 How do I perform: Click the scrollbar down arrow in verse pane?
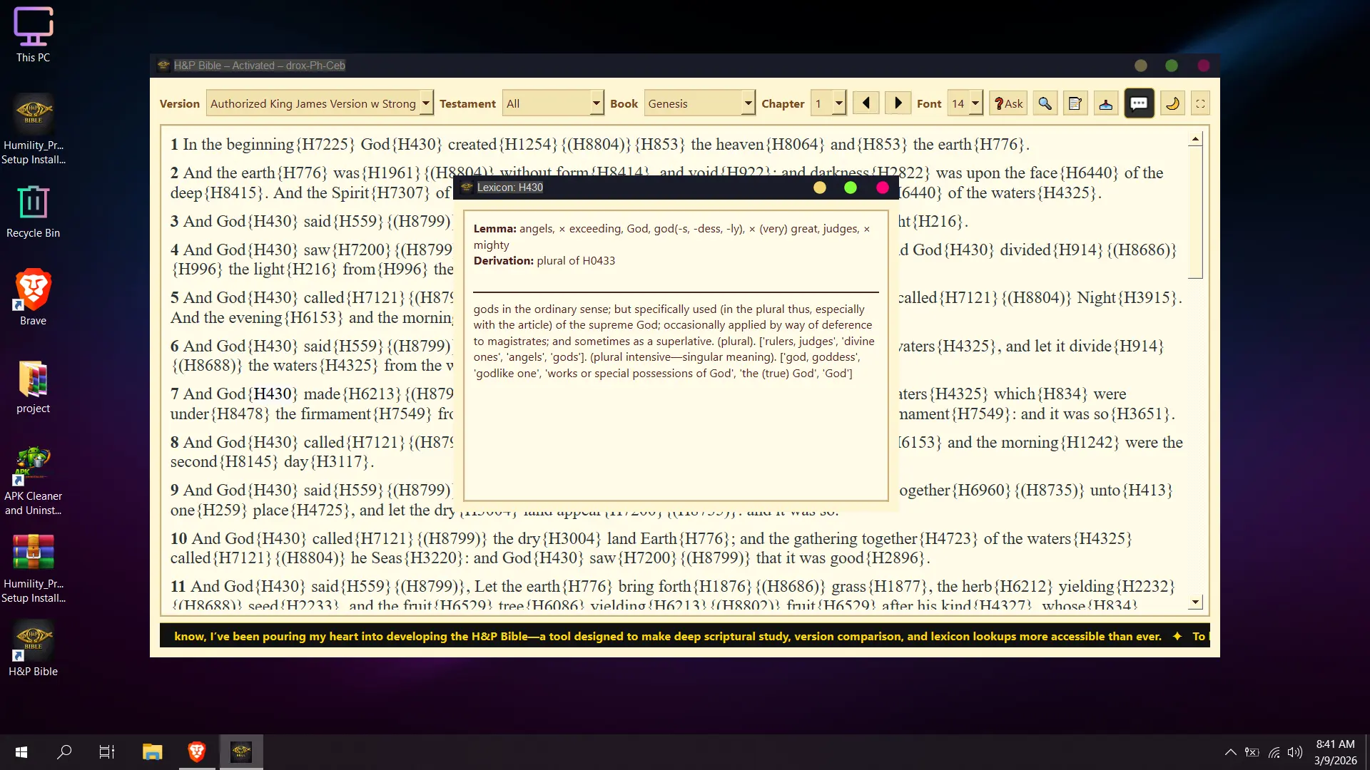tap(1195, 602)
